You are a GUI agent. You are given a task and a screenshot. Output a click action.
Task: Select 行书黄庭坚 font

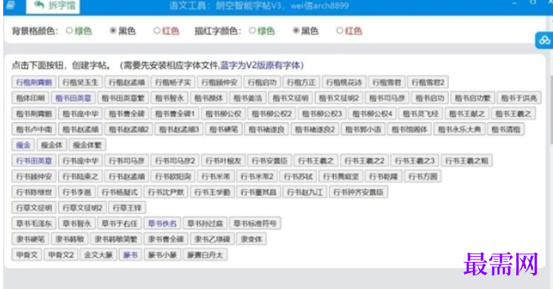pyautogui.click(x=340, y=176)
